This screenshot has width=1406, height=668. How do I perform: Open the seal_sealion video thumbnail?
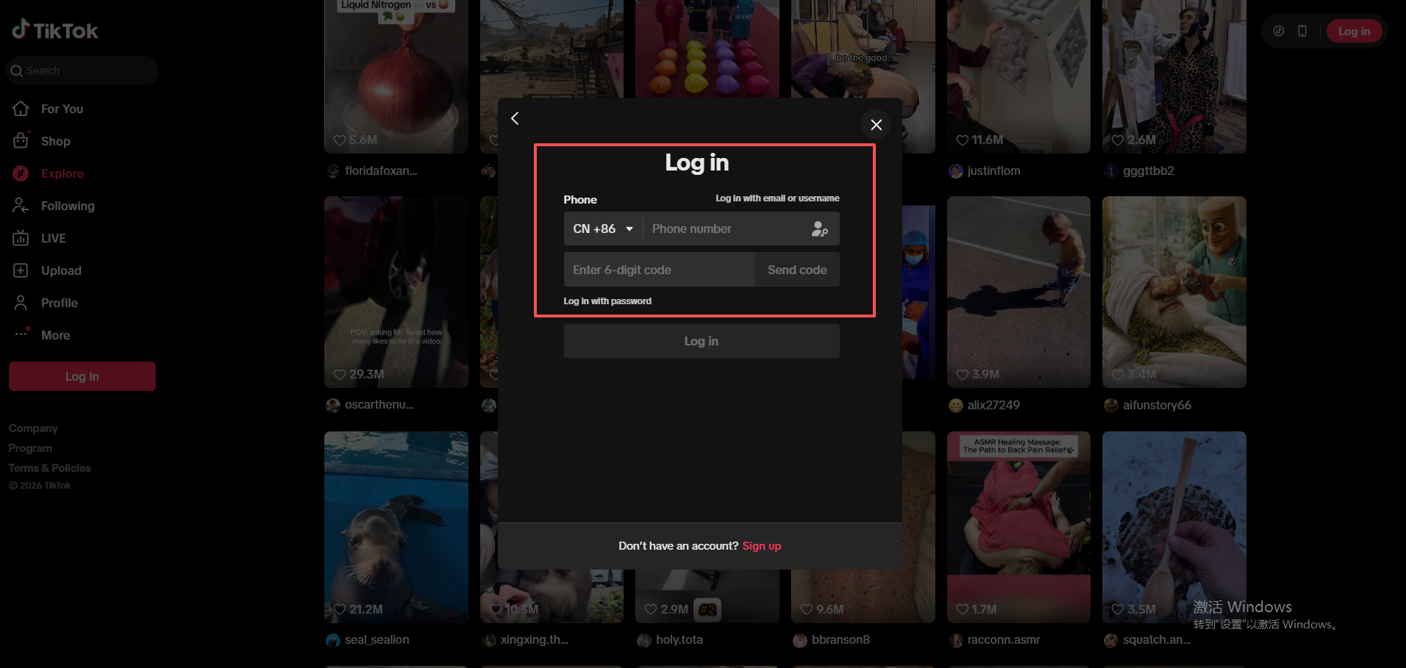click(x=396, y=525)
